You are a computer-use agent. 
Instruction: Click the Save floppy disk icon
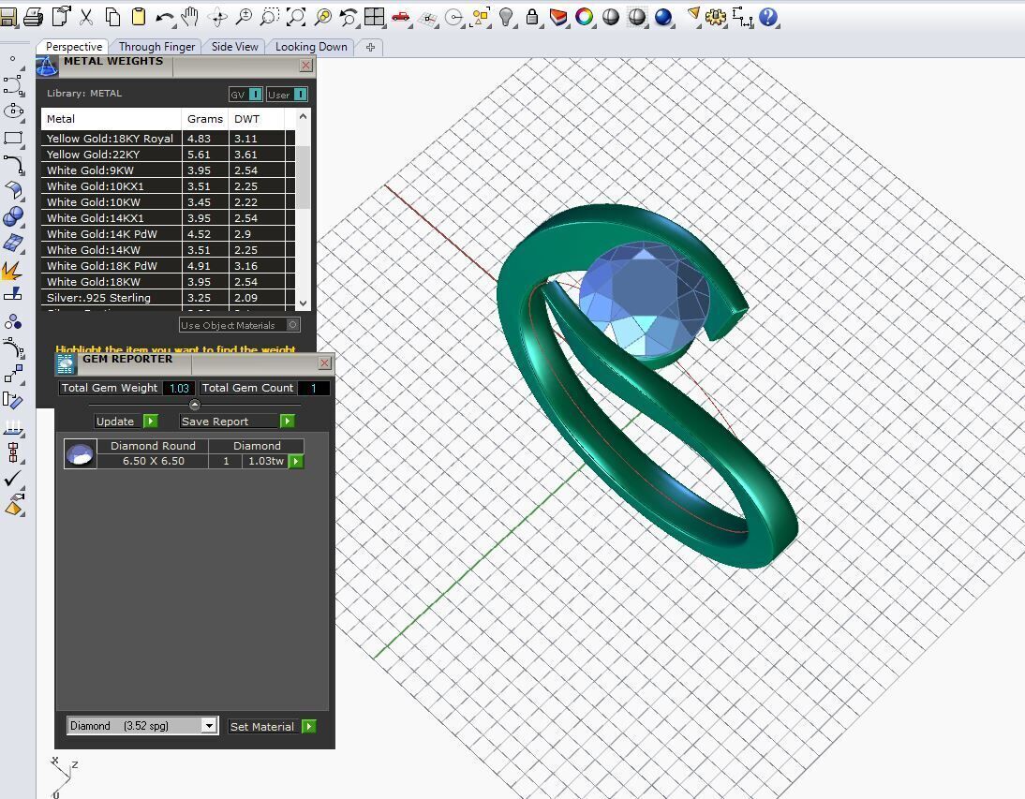pos(7,17)
